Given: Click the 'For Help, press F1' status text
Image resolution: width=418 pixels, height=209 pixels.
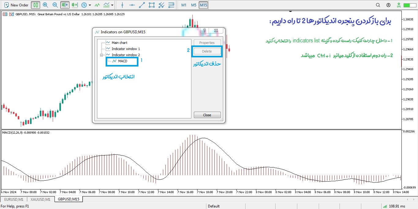Looking at the screenshot, I should (x=15, y=206).
